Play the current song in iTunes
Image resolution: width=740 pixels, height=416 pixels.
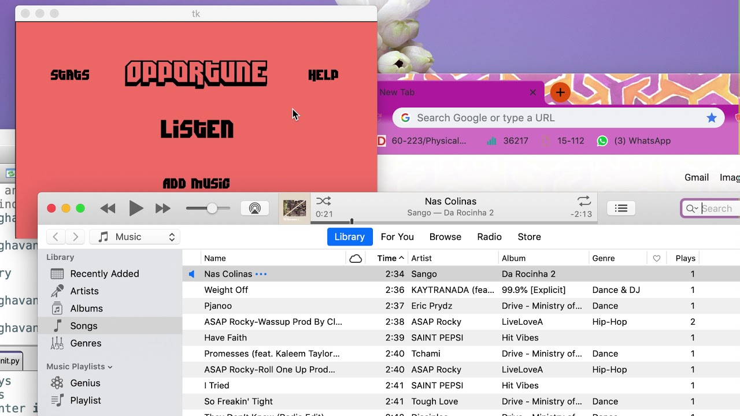click(x=136, y=208)
